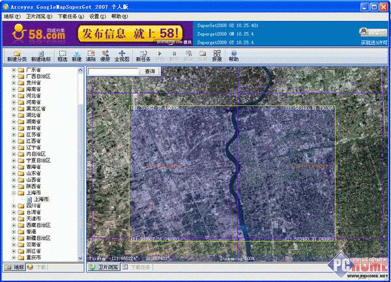Click the 全视图 full view icon
This screenshot has width=391, height=282.
(x=123, y=55)
